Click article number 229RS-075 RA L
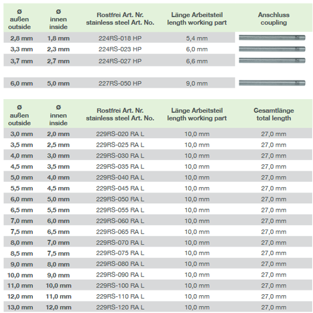Image resolution: width=313 pixels, height=313 pixels. (120, 253)
